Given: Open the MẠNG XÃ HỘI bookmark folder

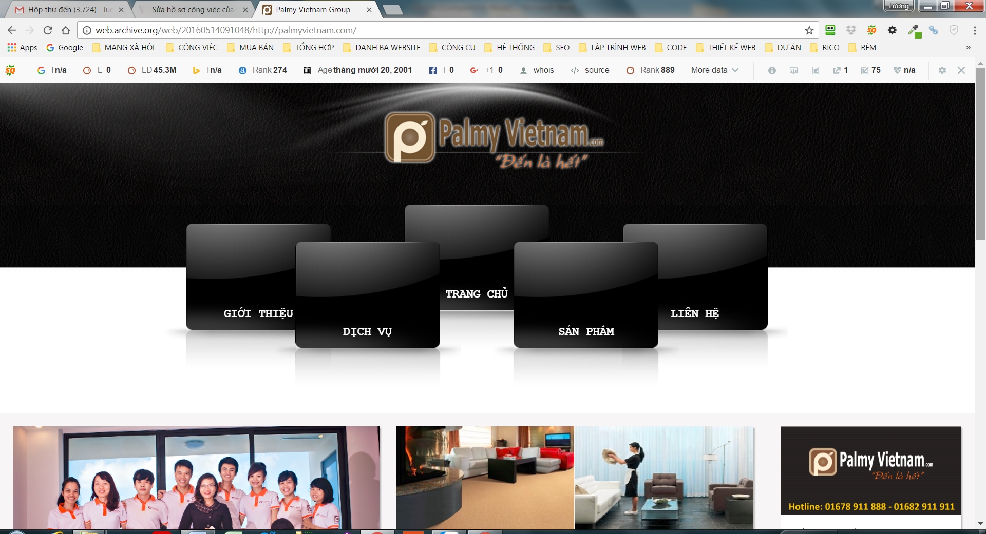Looking at the screenshot, I should point(124,48).
